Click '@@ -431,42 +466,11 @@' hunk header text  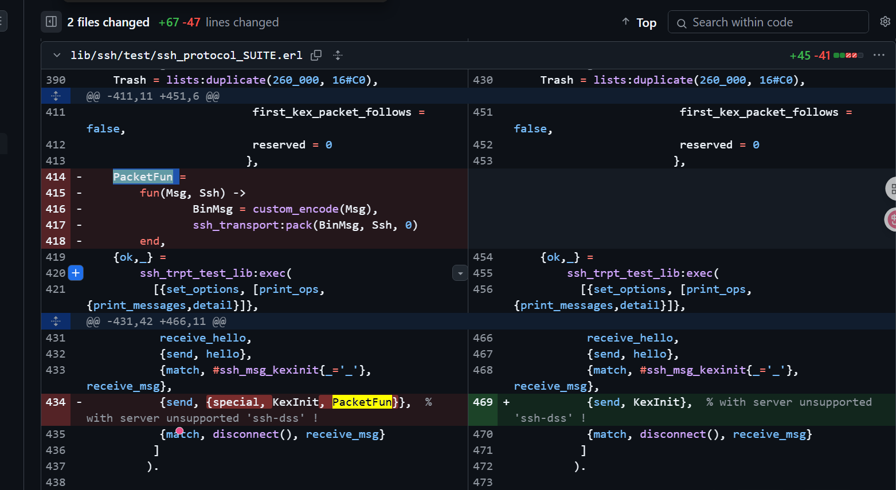pos(156,322)
